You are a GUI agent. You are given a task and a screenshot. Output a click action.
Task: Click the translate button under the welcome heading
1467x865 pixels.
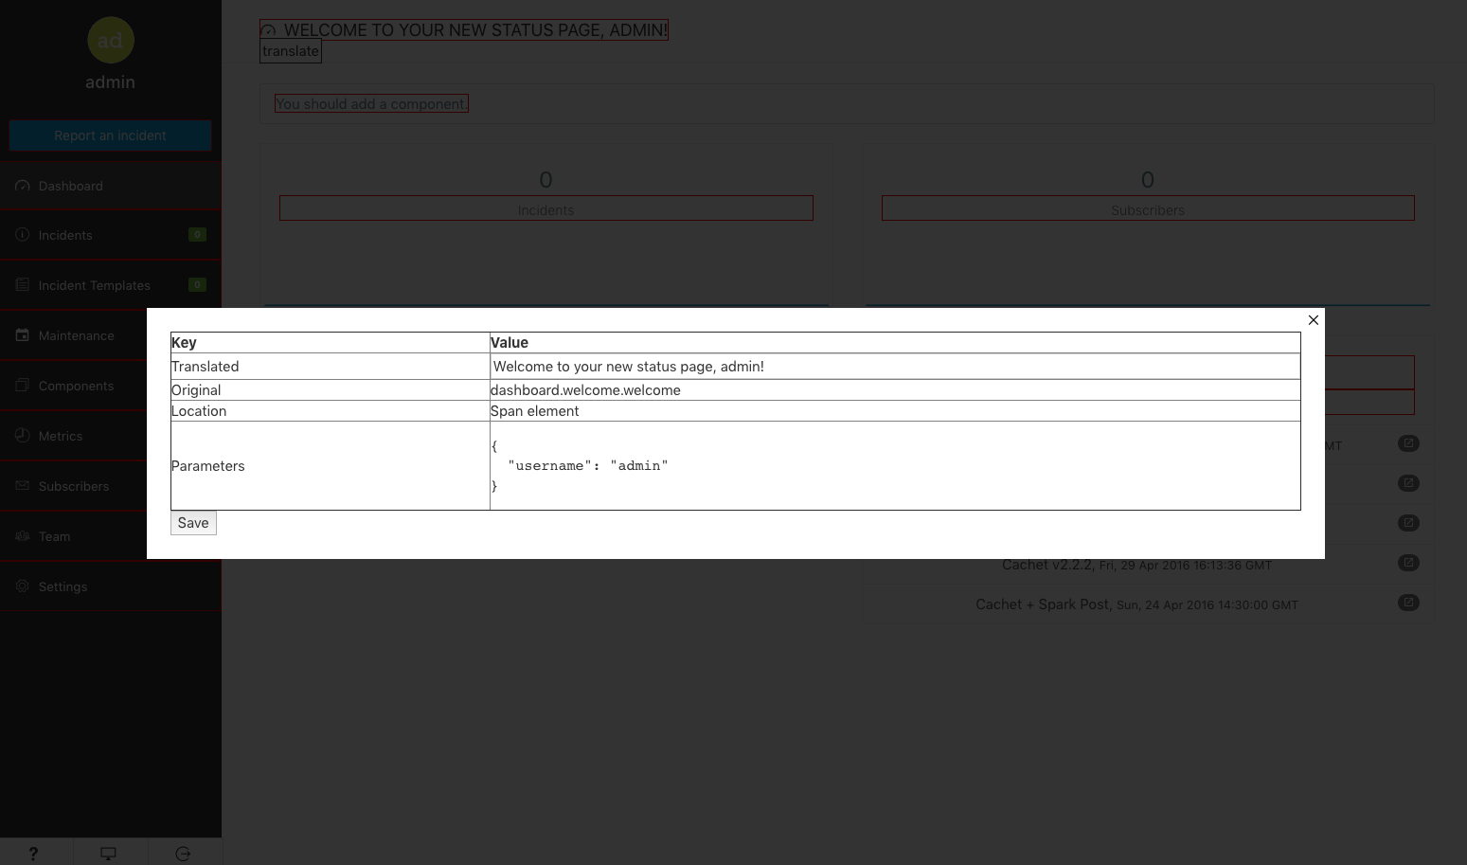click(x=291, y=51)
